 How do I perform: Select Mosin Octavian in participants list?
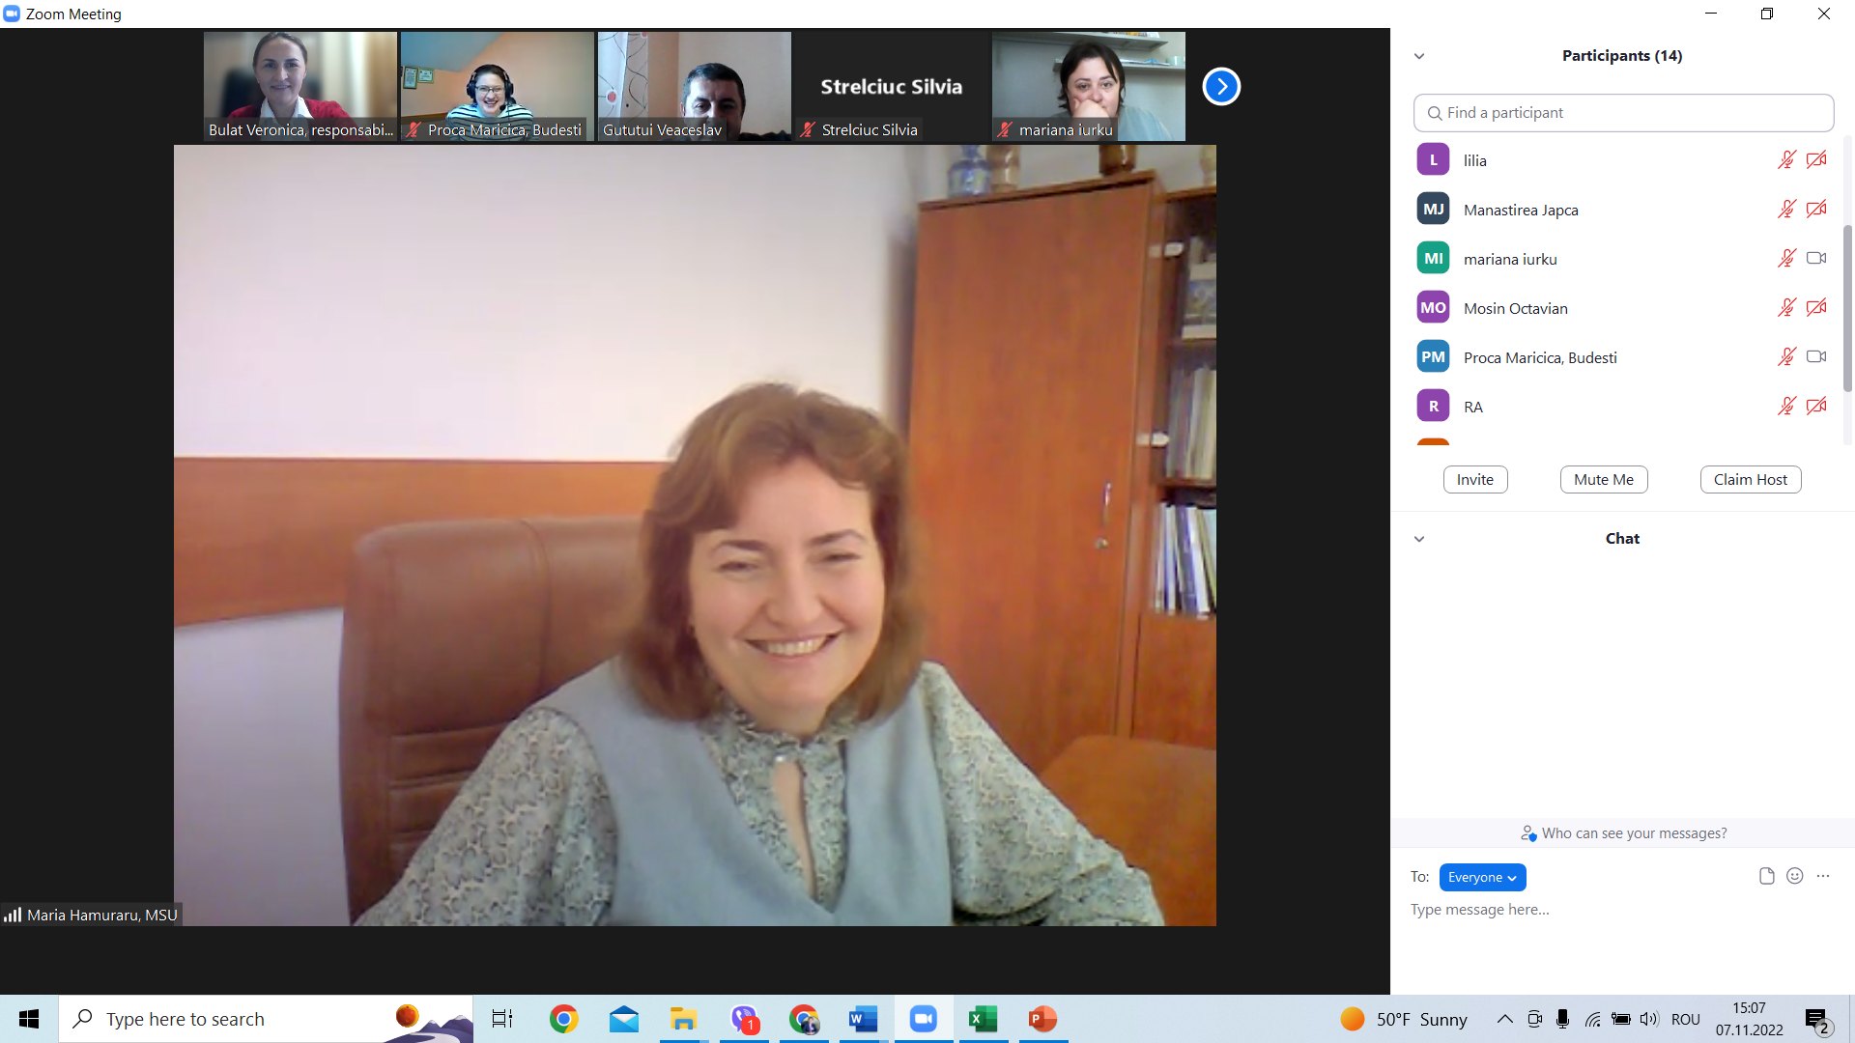[1515, 308]
